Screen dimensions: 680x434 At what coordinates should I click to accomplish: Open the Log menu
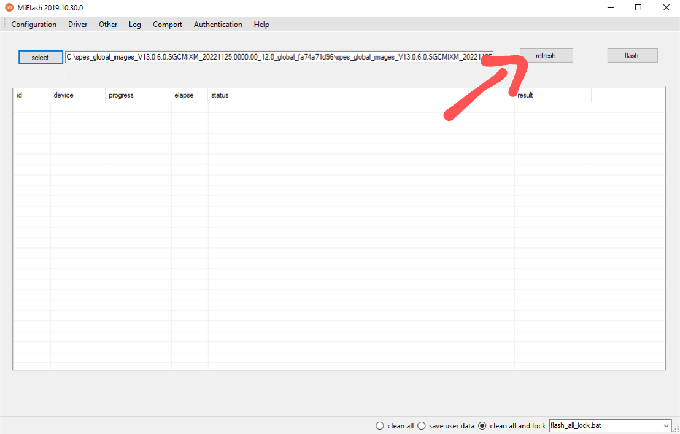pyautogui.click(x=135, y=25)
